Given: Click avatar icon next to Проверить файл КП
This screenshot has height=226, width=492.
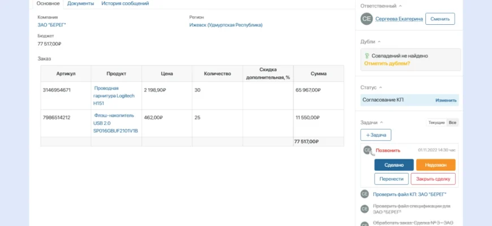Looking at the screenshot, I should [365, 194].
